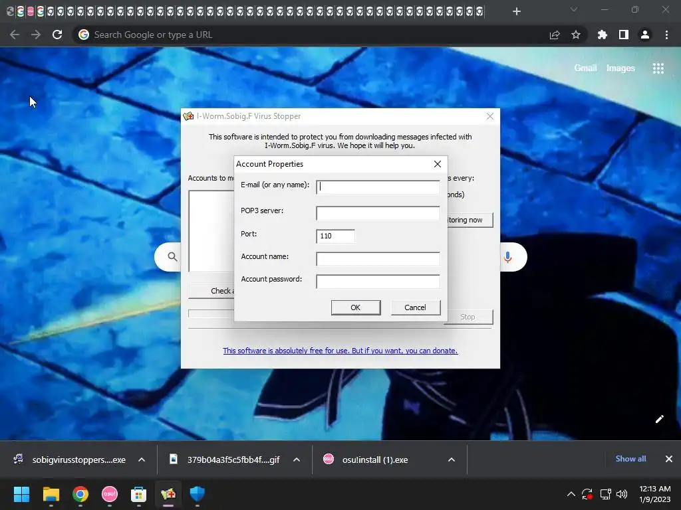
Task: Click the Stop button in Virus Stopper
Action: [469, 317]
